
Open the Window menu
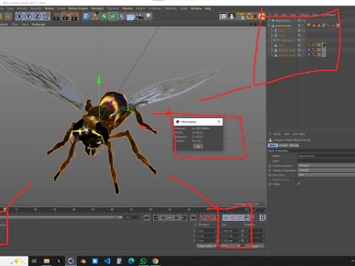[196, 8]
